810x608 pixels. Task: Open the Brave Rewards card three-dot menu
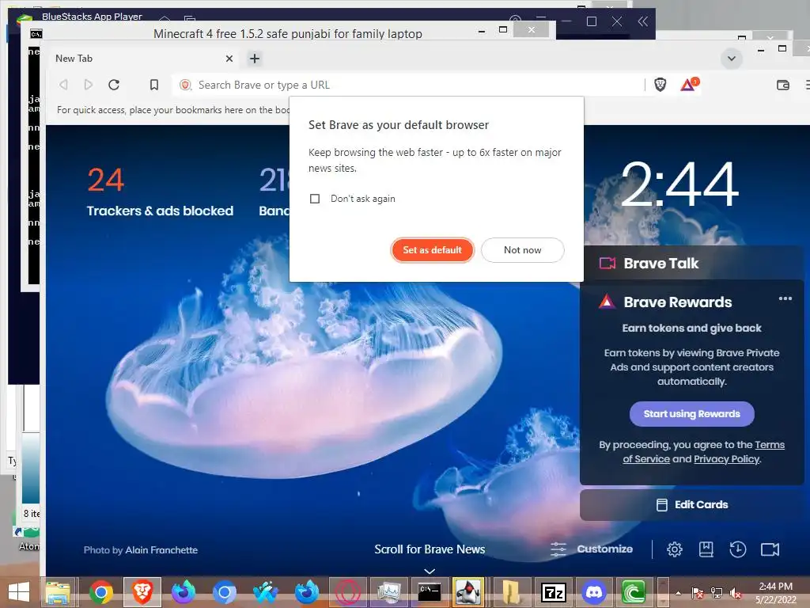[x=785, y=298]
